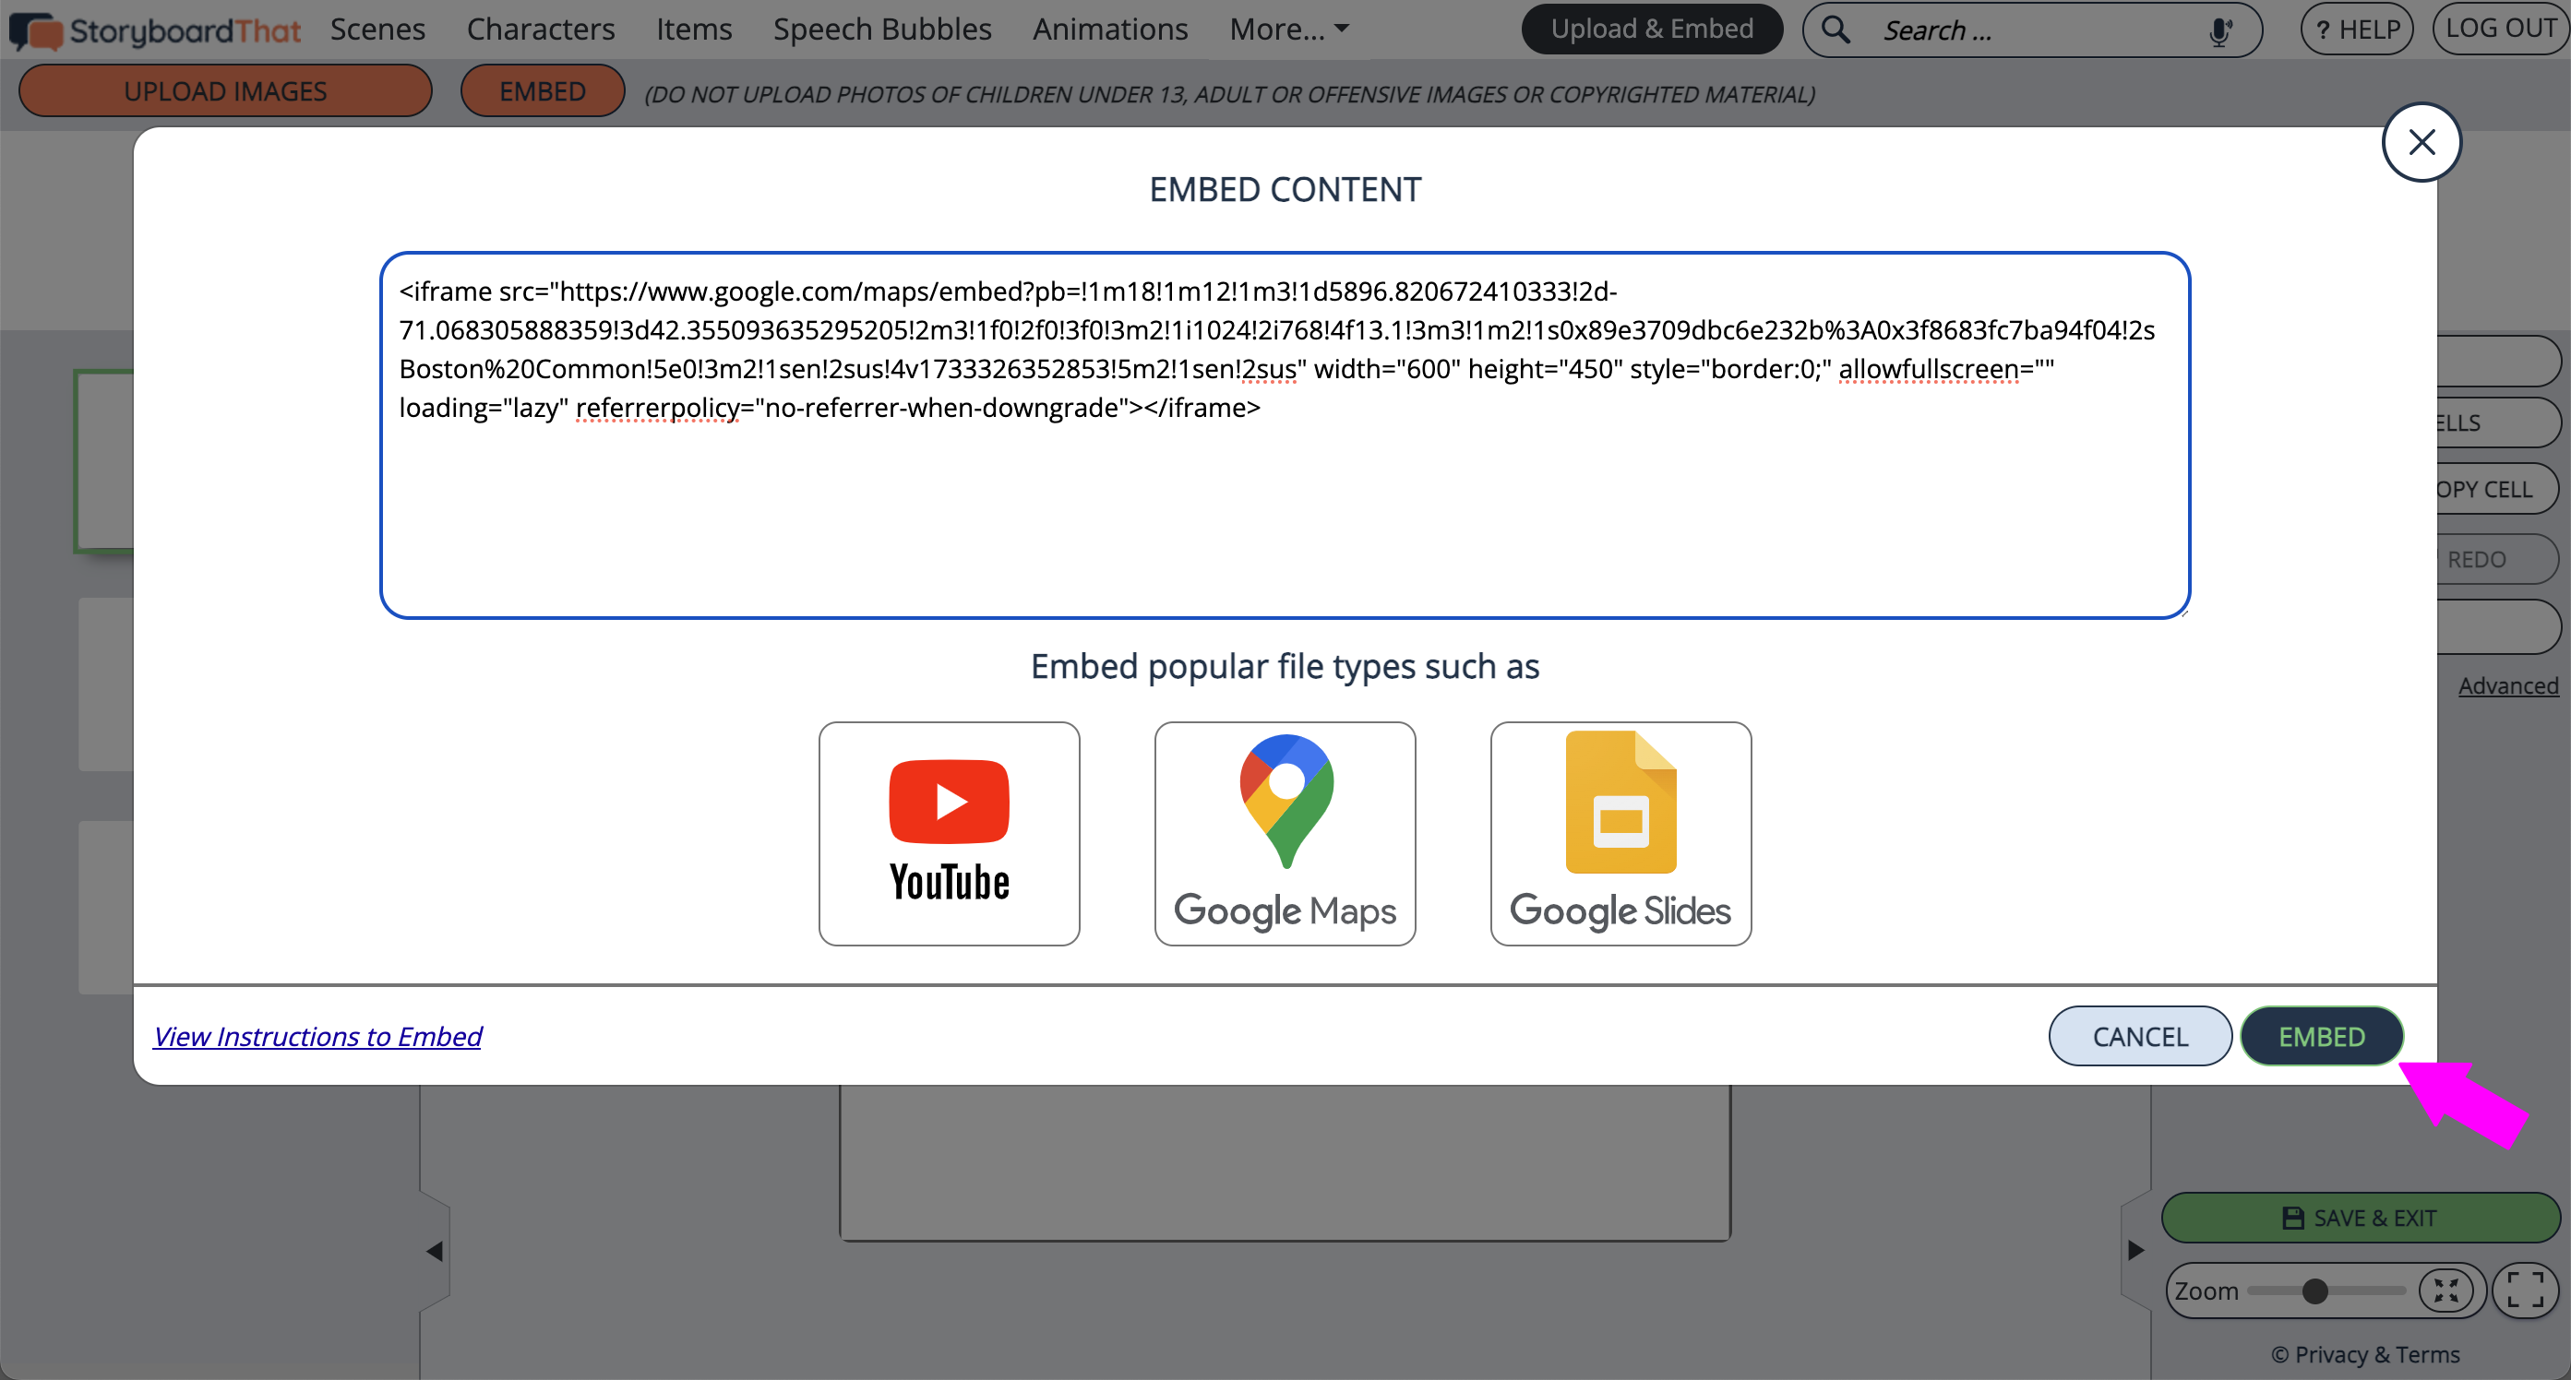Confirm with the dark blue Embed button
Screen dimensions: 2571x1380
coord(2322,1036)
